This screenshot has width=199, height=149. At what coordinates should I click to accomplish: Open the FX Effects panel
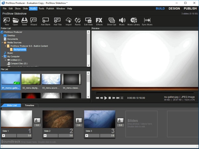[x=99, y=22]
